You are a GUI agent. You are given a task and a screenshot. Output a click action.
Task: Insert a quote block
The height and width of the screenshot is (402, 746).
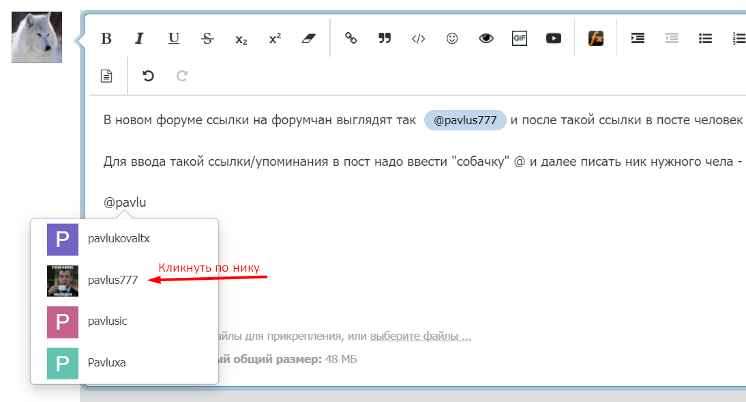(385, 38)
